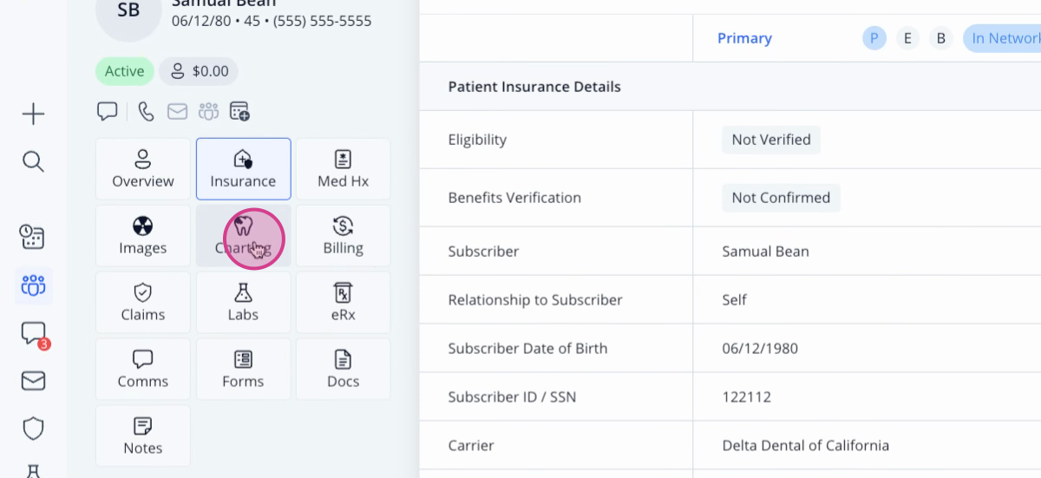This screenshot has width=1041, height=478.
Task: Click the Not Verified eligibility status
Action: pyautogui.click(x=771, y=140)
